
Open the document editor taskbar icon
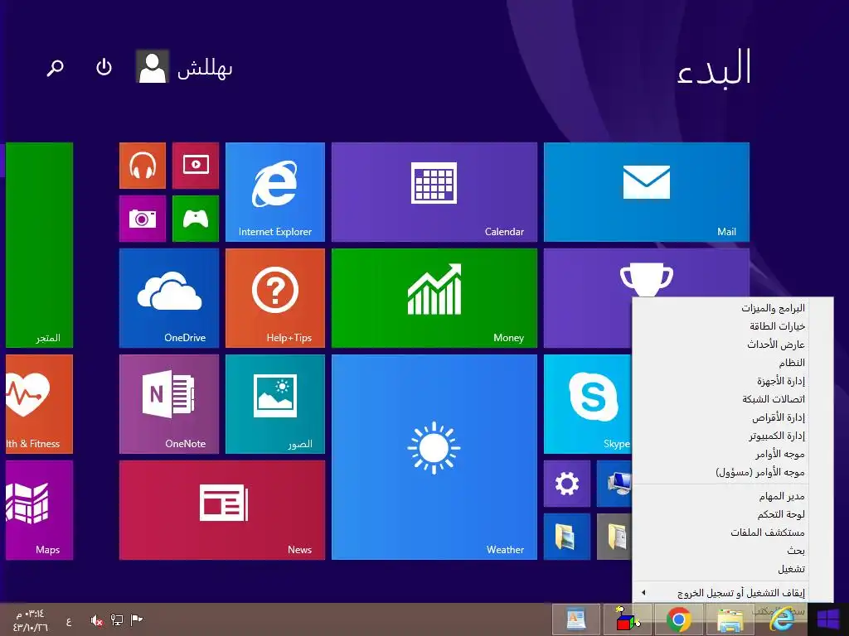[576, 619]
